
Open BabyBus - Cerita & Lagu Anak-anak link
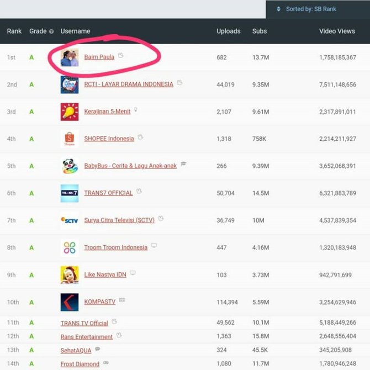[x=130, y=166]
